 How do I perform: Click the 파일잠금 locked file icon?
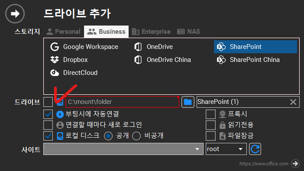(x=223, y=136)
